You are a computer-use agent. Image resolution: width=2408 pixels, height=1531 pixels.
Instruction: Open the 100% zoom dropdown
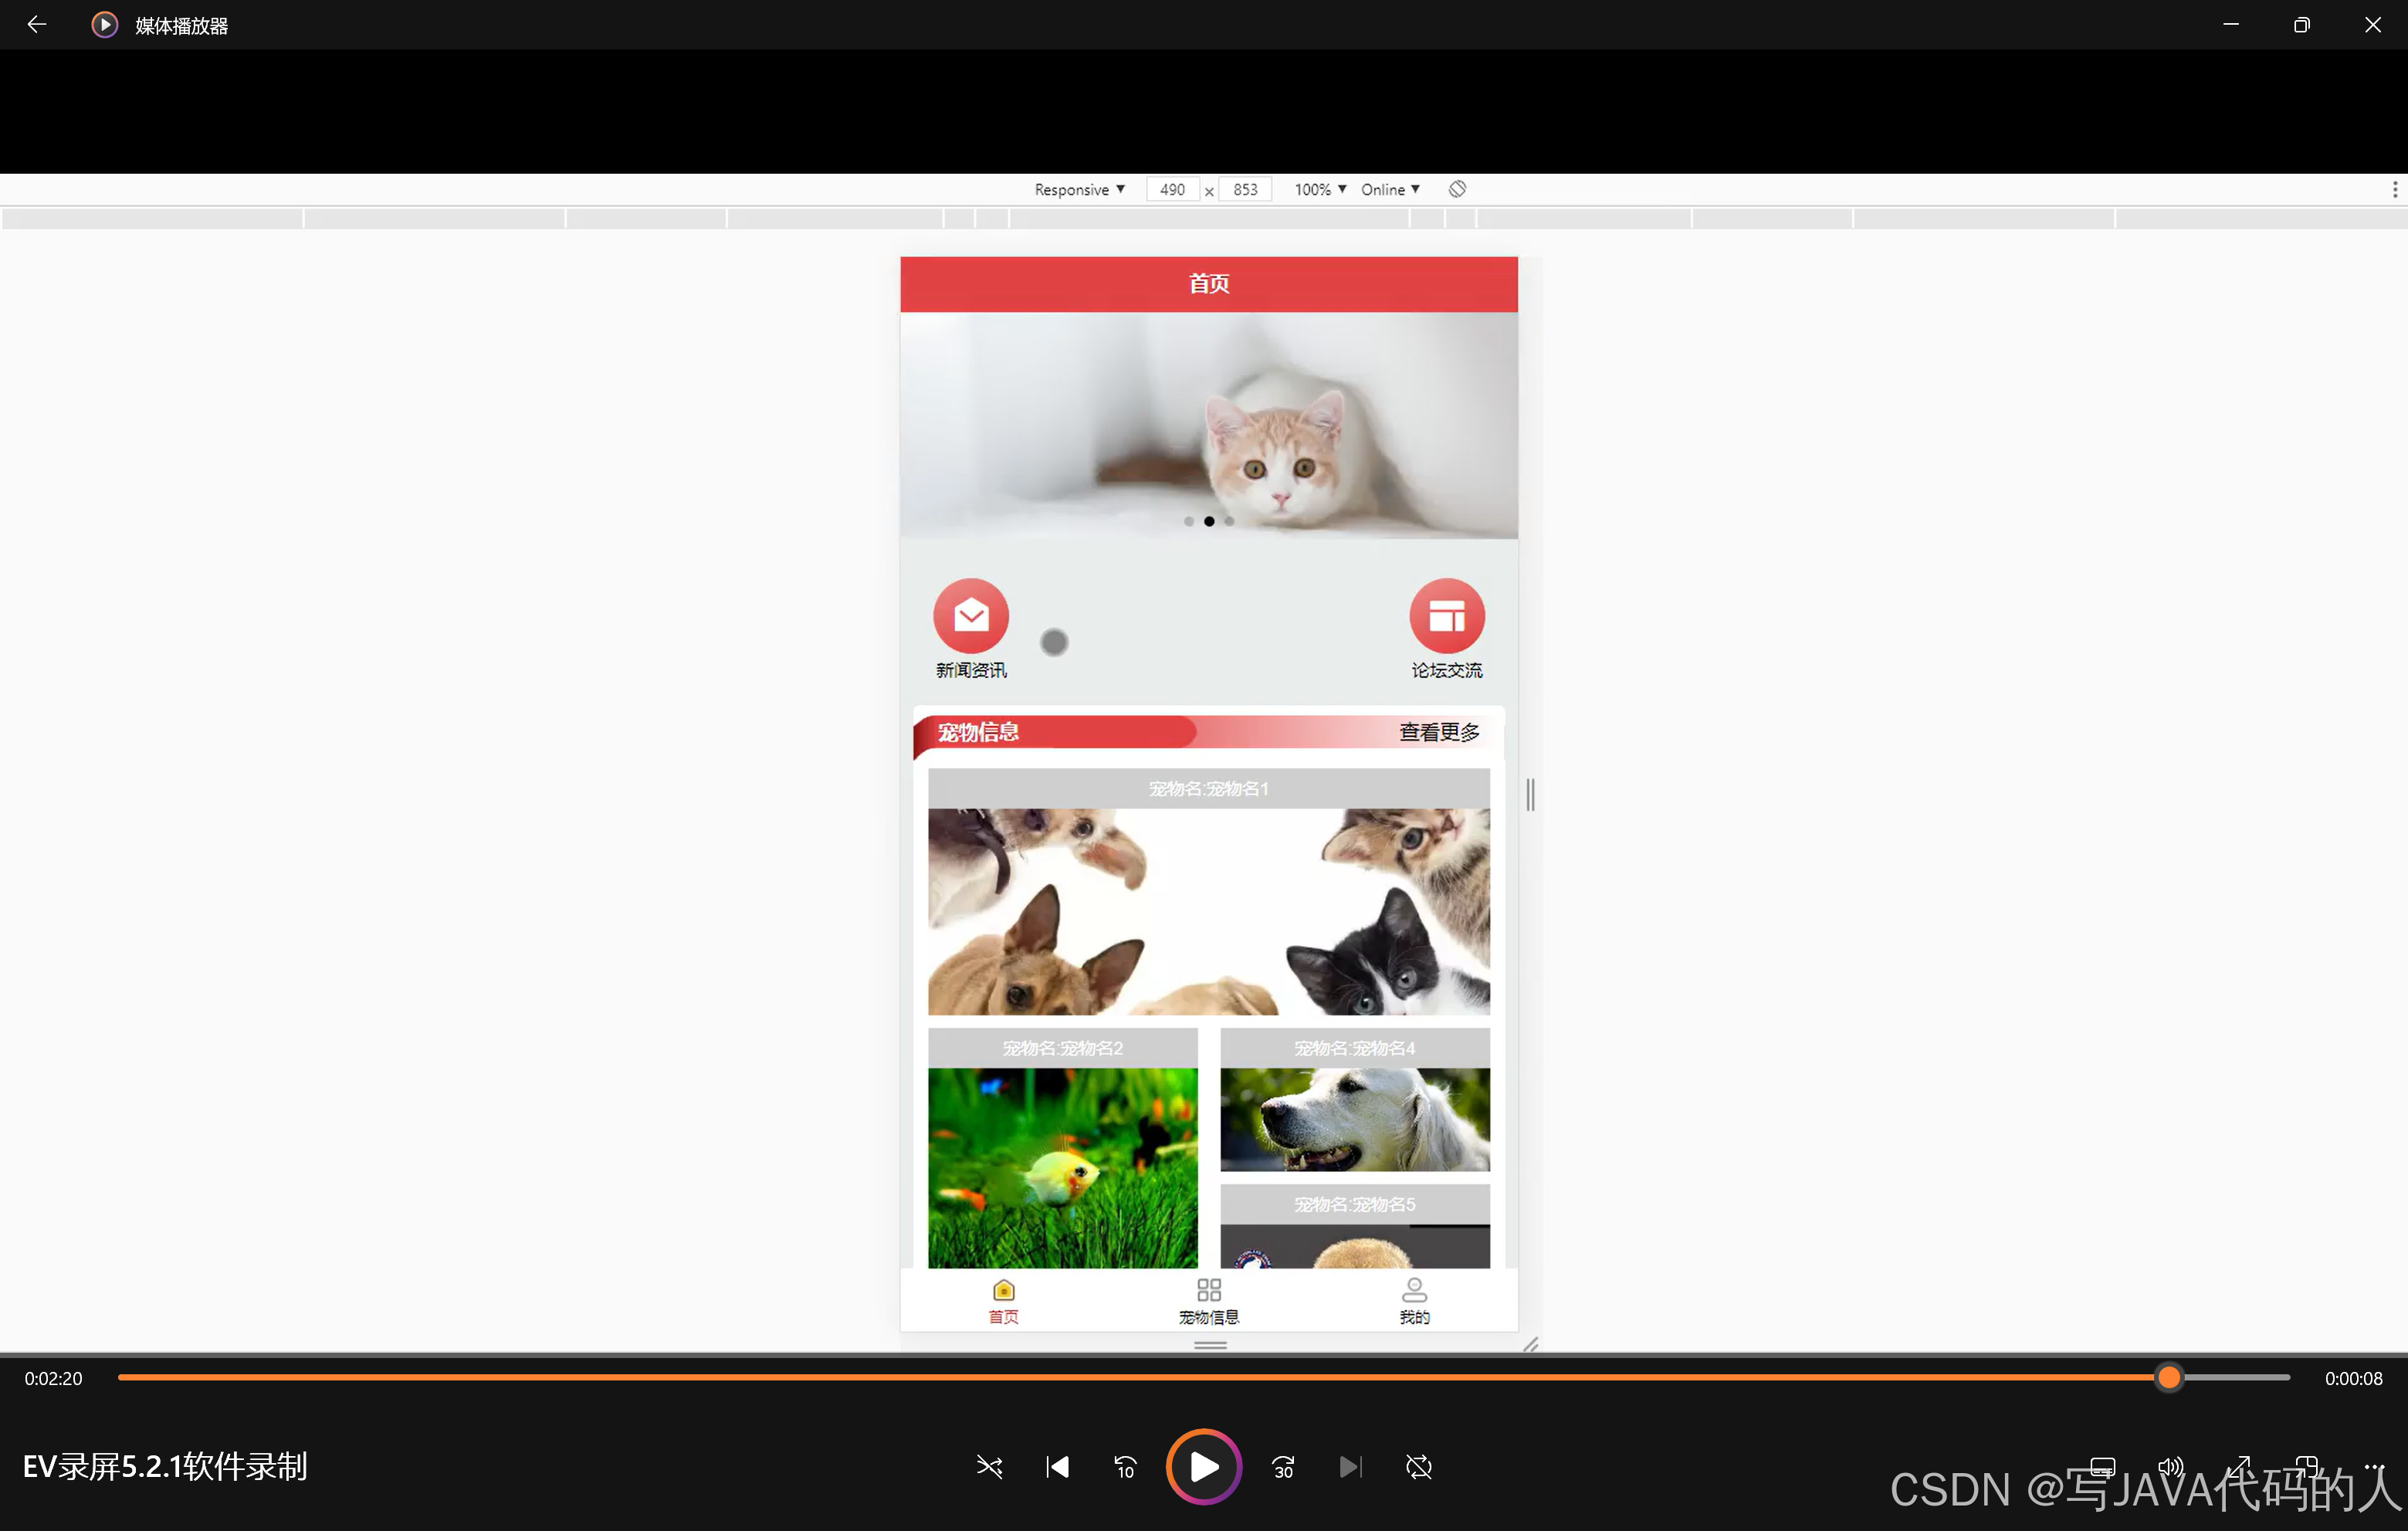1320,189
